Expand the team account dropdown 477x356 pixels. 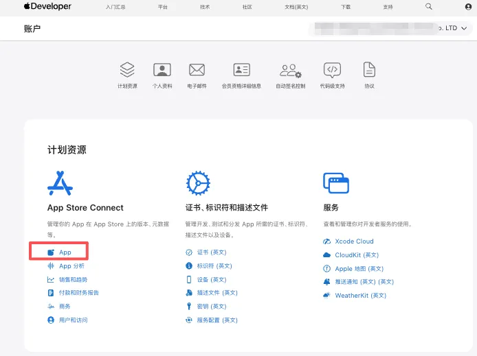(x=391, y=28)
